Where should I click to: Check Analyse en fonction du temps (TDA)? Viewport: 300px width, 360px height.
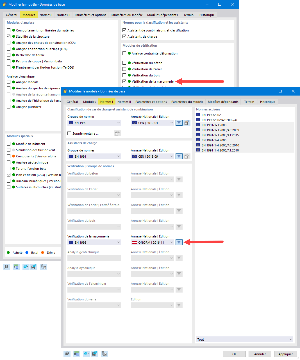click(x=9, y=49)
